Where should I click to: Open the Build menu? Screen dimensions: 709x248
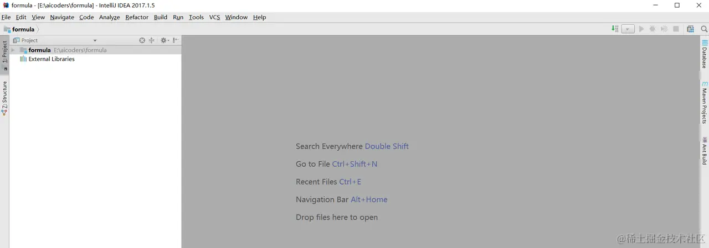[x=161, y=17]
